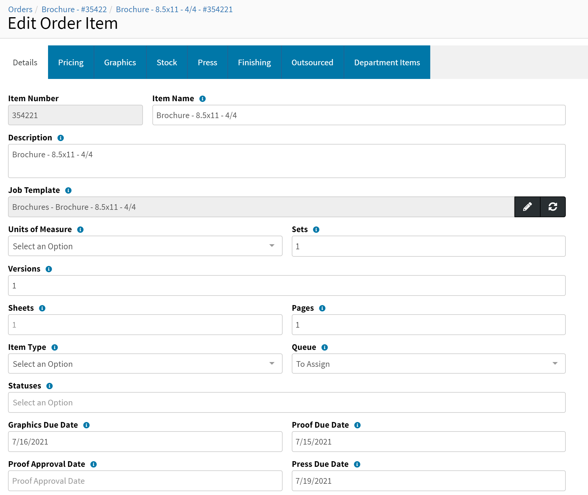Click the info icon beside Description

click(x=60, y=138)
